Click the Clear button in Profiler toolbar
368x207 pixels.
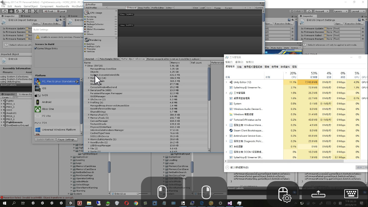[196, 8]
